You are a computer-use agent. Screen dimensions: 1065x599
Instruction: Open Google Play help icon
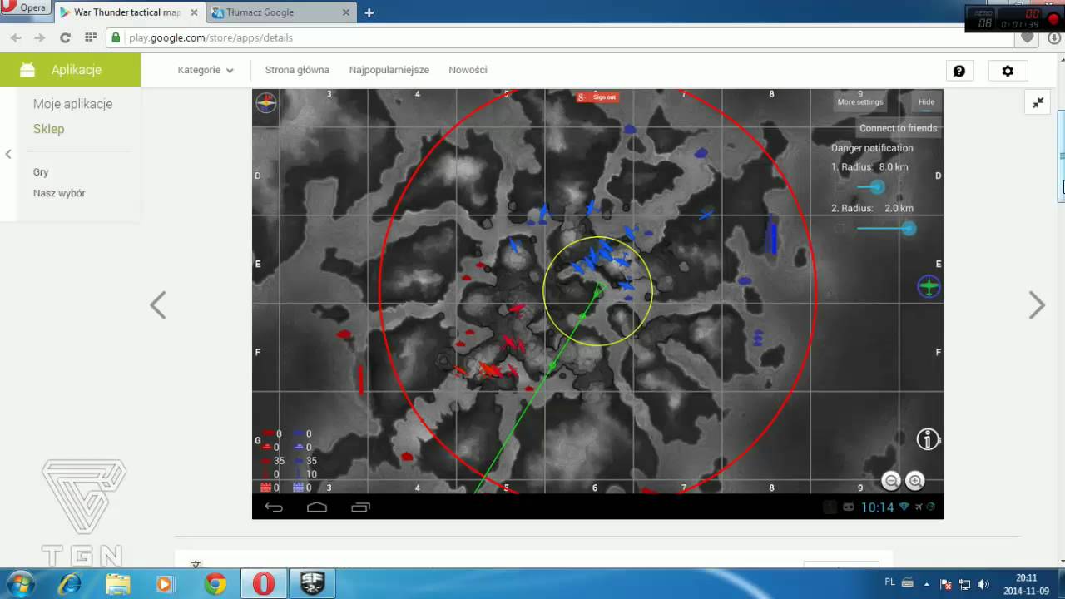(958, 71)
